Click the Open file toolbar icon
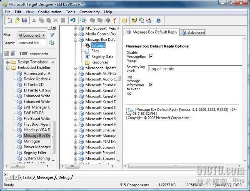 (x=17, y=20)
